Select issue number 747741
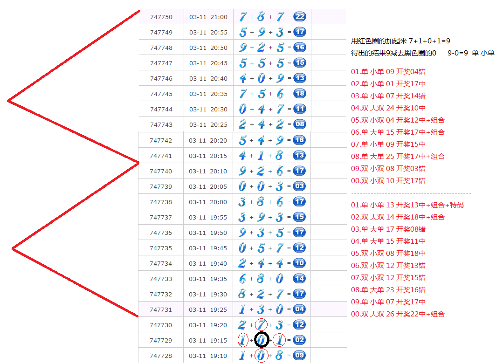The width and height of the screenshot is (503, 364). click(161, 156)
